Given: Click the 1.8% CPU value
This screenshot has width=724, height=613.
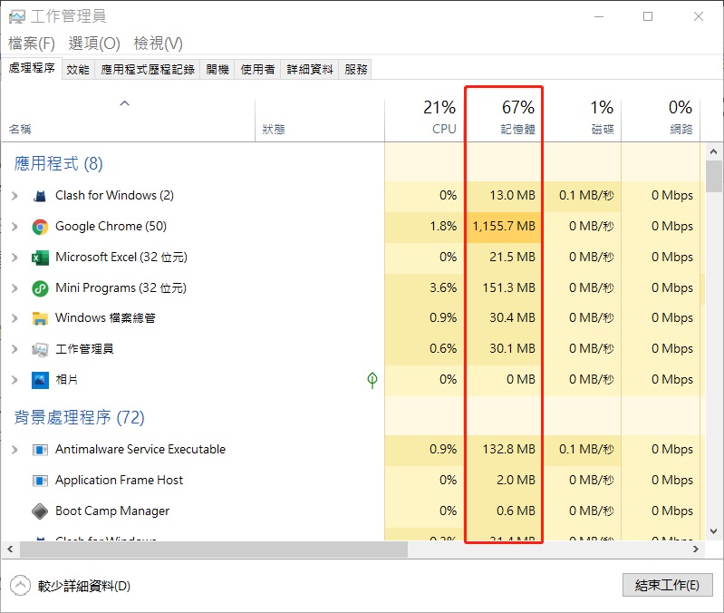Looking at the screenshot, I should coord(443,227).
